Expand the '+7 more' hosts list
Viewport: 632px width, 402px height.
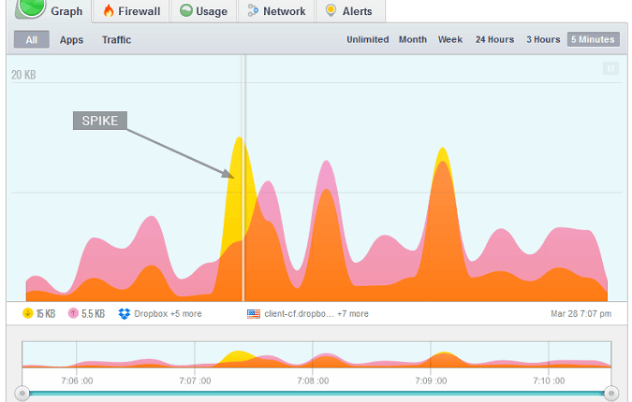click(x=353, y=314)
